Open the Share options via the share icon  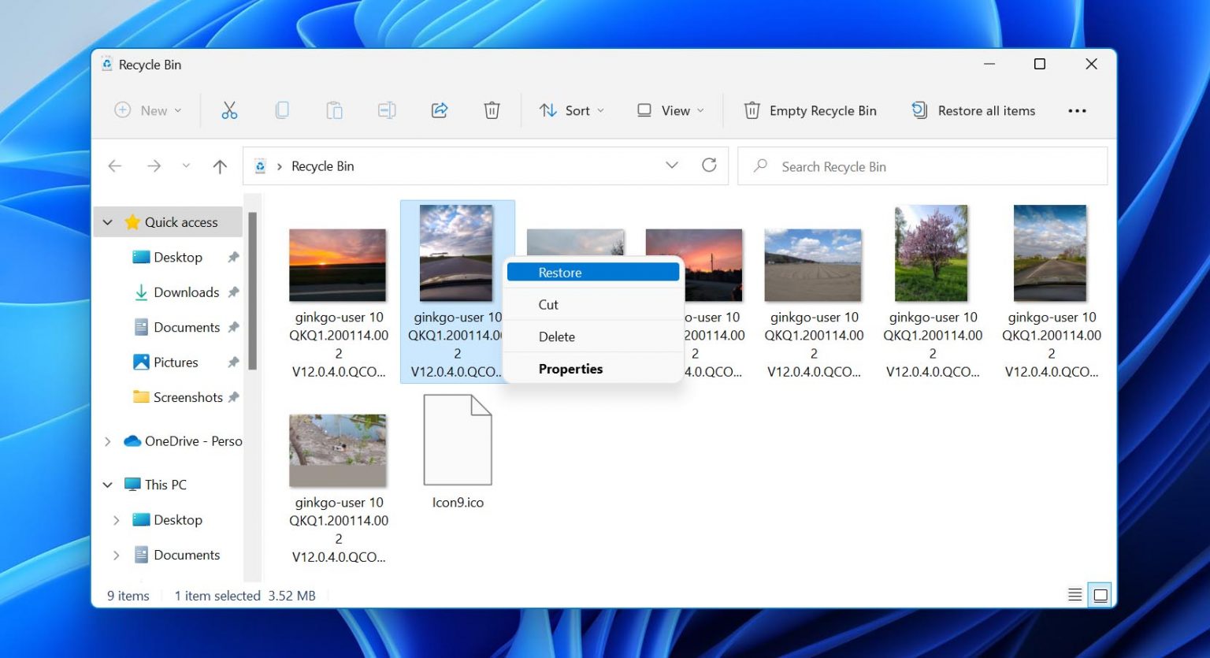pyautogui.click(x=439, y=110)
